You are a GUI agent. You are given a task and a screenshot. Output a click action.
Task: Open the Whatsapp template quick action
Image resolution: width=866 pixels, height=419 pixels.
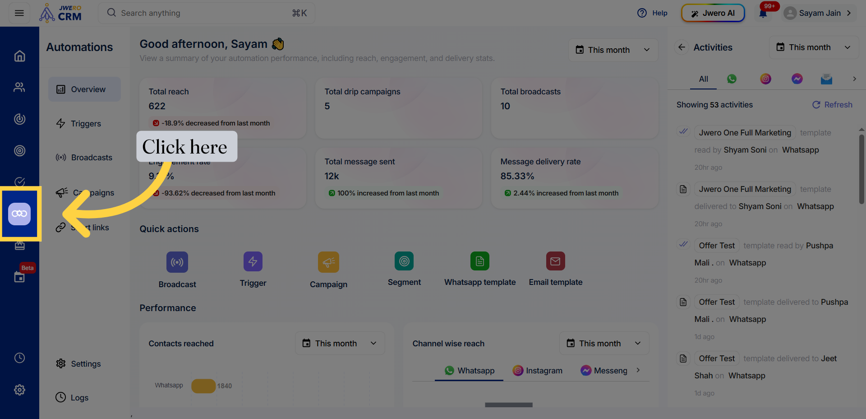(479, 261)
